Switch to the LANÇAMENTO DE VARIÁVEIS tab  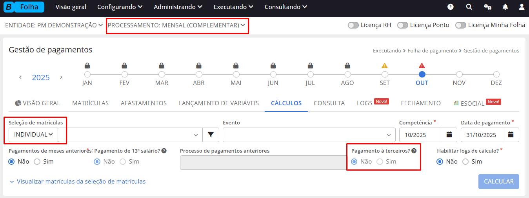click(219, 103)
